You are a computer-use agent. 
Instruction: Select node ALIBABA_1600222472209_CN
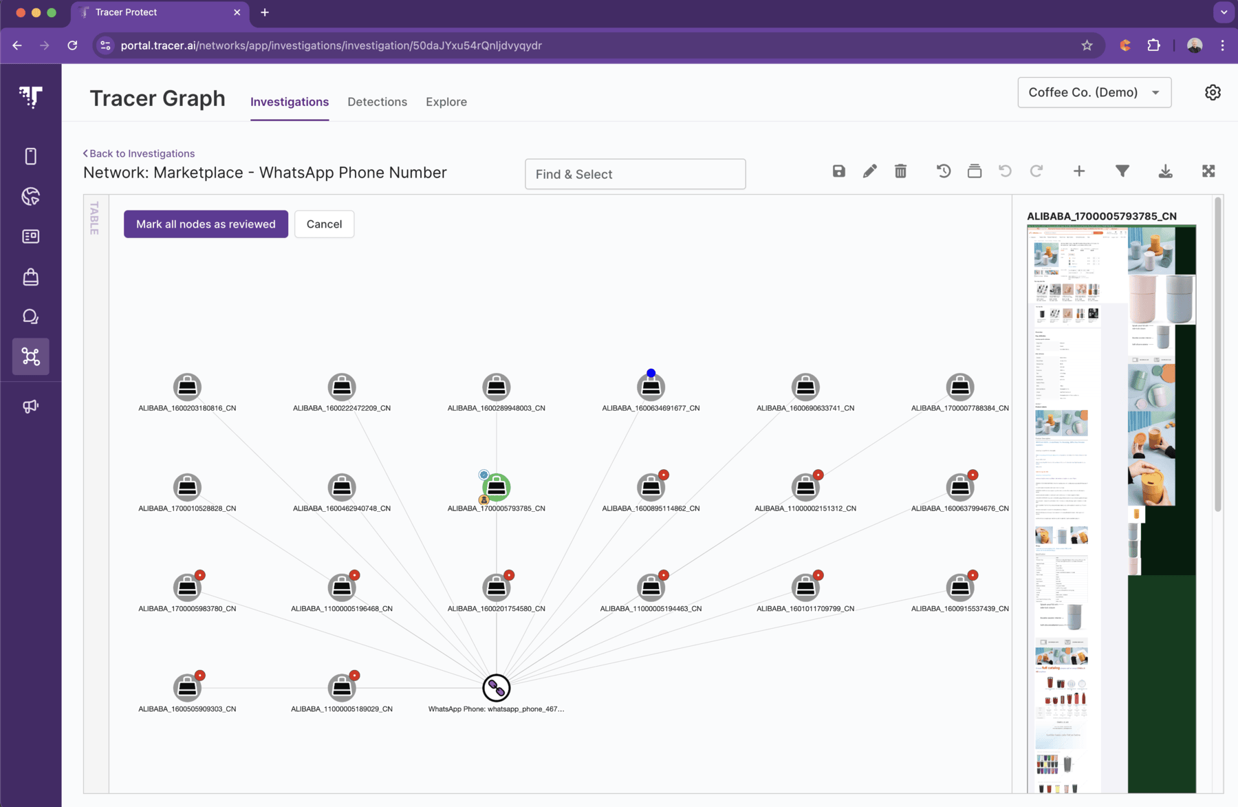tap(342, 387)
